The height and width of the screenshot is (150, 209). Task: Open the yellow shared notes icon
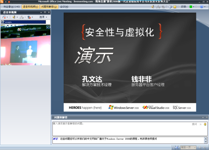[175, 7]
